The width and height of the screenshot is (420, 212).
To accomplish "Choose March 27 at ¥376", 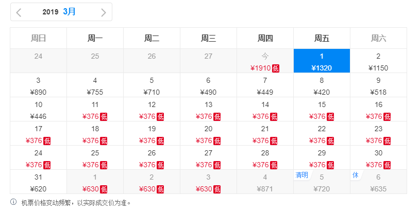I will pos(208,158).
